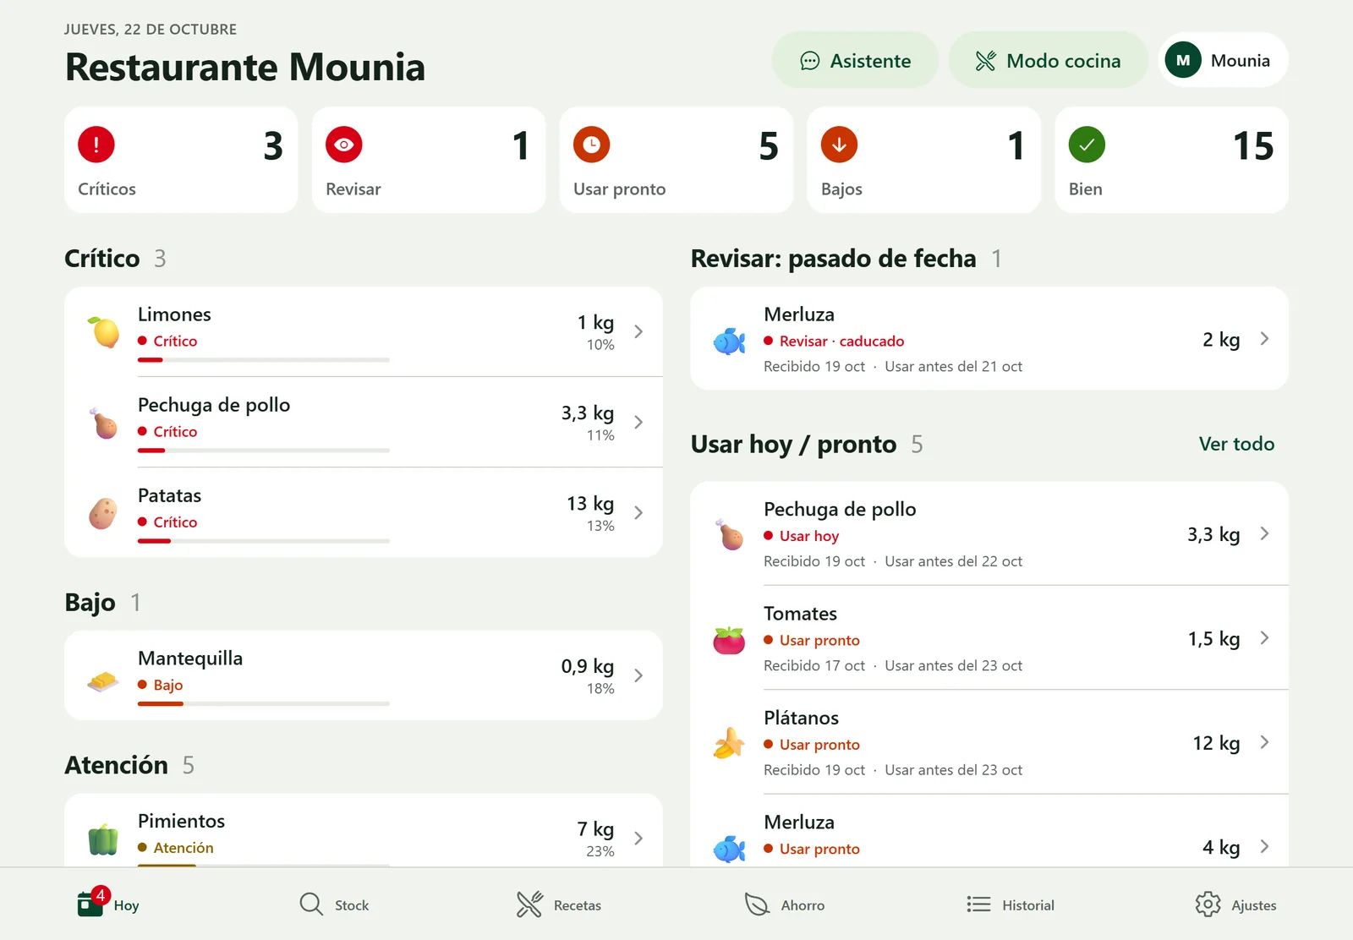Screen dimensions: 1353x940
Task: Click the Mantequilla stock level bar
Action: pos(264,704)
